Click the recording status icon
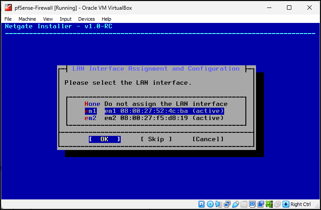Screen dimensions: 321x210 (260, 204)
